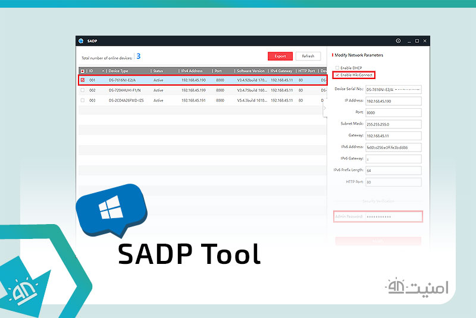Click software version V3.4.75build cell
Image resolution: width=476 pixels, height=318 pixels.
[x=252, y=90]
